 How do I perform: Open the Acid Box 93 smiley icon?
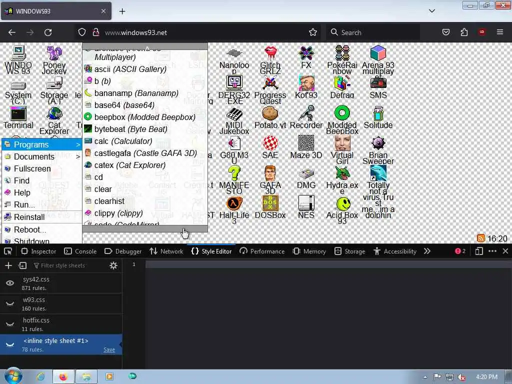[x=342, y=210]
